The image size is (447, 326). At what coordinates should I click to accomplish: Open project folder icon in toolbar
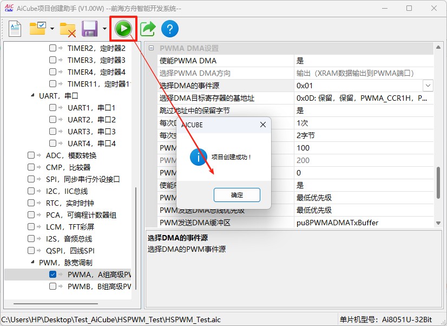38,28
